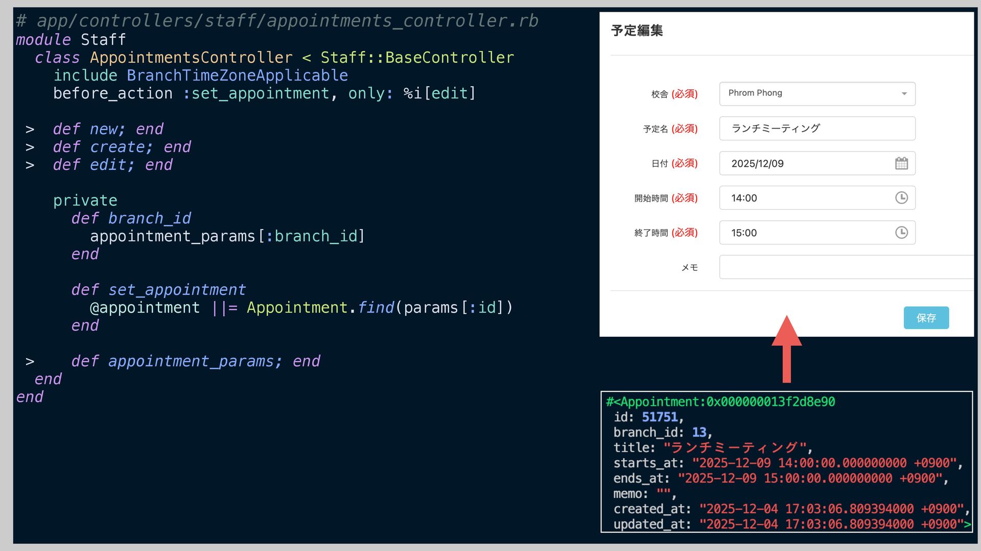This screenshot has width=981, height=551.
Task: Click the empty メモ memo field
Action: (846, 267)
